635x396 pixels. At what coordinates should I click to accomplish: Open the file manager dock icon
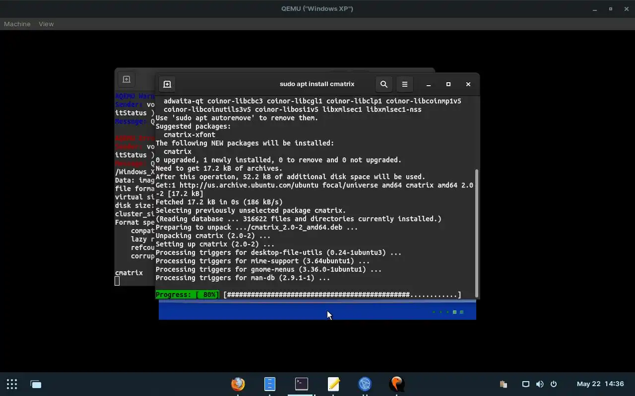(x=269, y=384)
